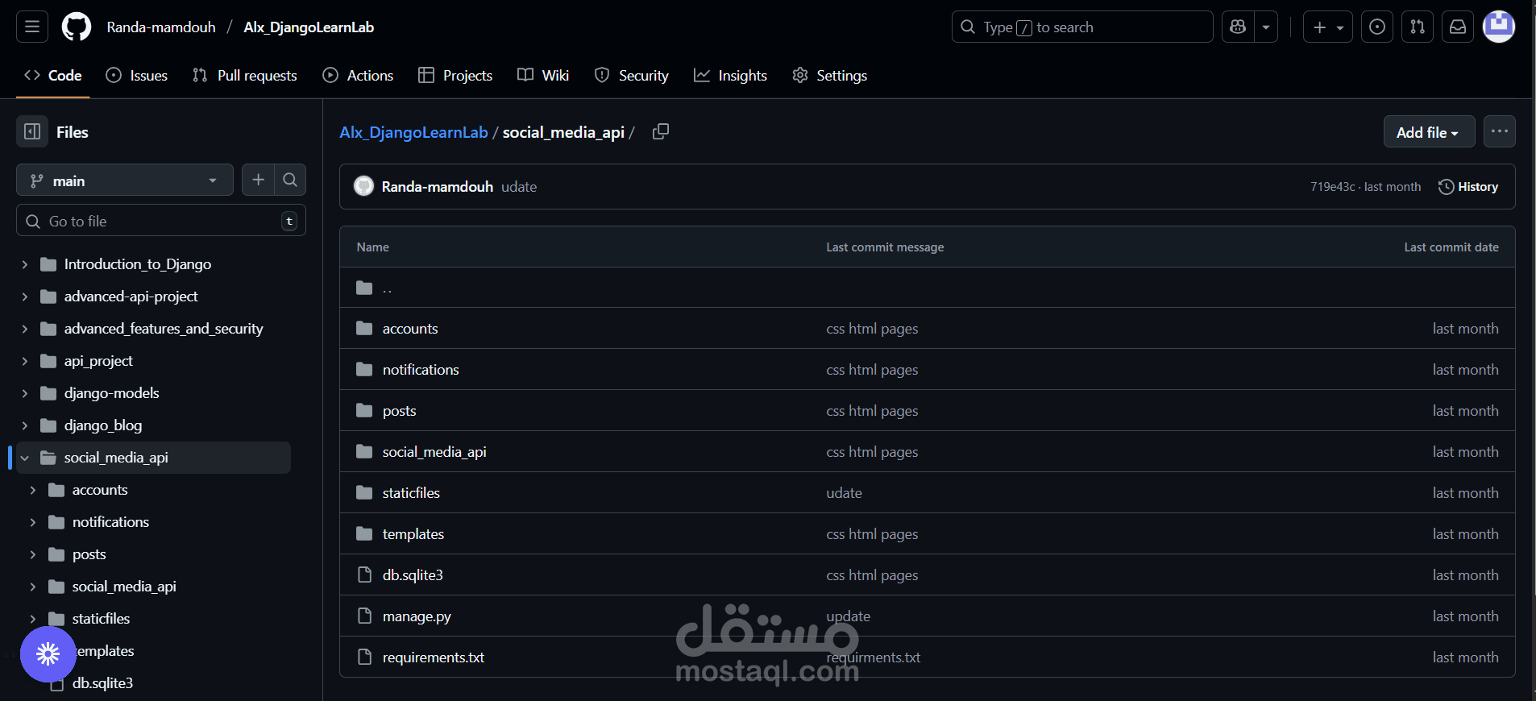
Task: Open the staticfiles folder in file list
Action: click(411, 493)
